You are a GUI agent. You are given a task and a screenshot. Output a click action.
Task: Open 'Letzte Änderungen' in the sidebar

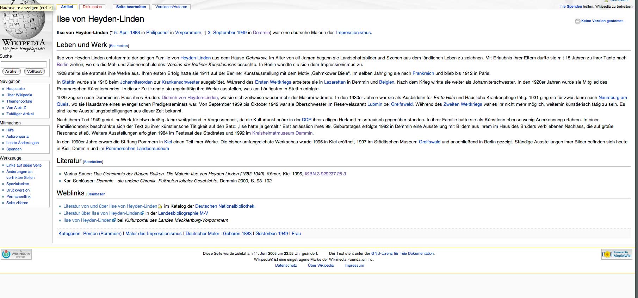tap(23, 143)
